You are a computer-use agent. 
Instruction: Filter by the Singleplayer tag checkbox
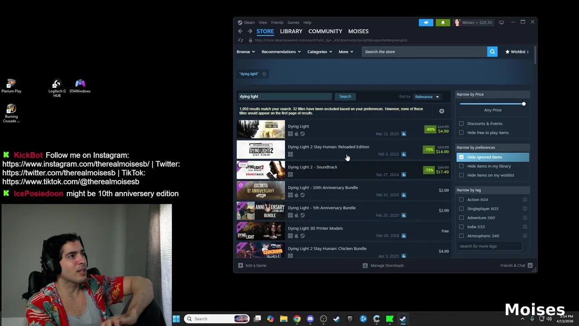click(461, 209)
